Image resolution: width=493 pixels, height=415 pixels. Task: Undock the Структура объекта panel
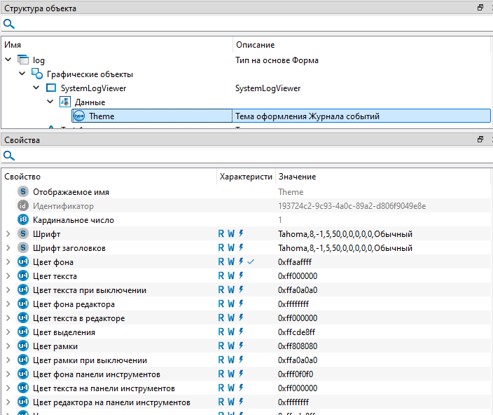pyautogui.click(x=480, y=8)
